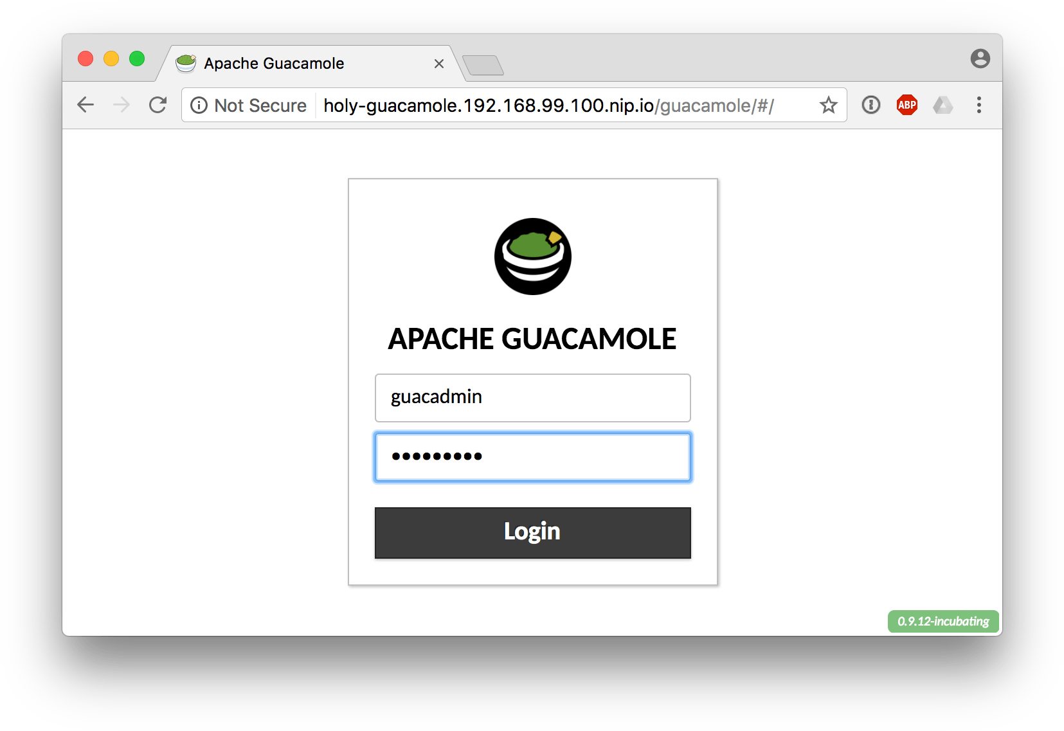Reload the page with refresh icon
Image resolution: width=1064 pixels, height=731 pixels.
click(158, 105)
